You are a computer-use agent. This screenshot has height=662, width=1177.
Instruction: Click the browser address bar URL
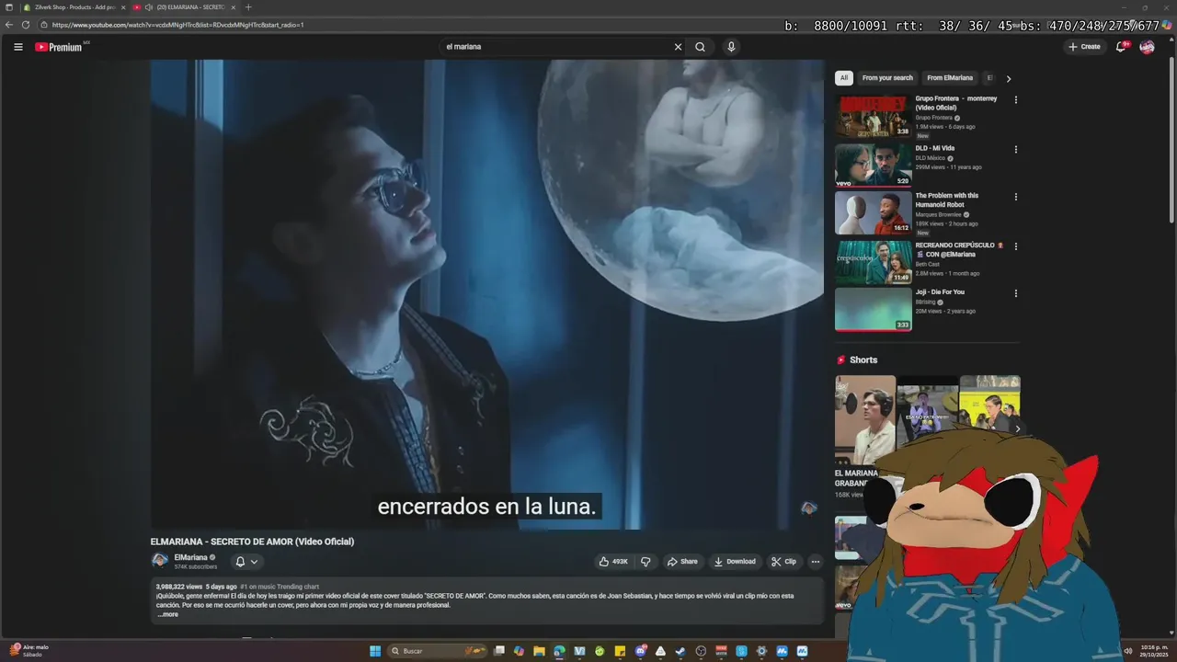[x=177, y=25]
